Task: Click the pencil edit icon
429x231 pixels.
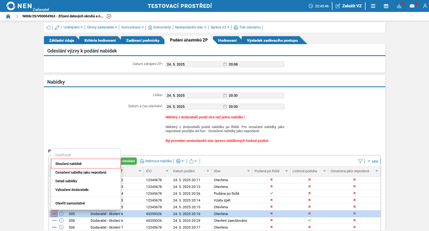Action: [57, 27]
